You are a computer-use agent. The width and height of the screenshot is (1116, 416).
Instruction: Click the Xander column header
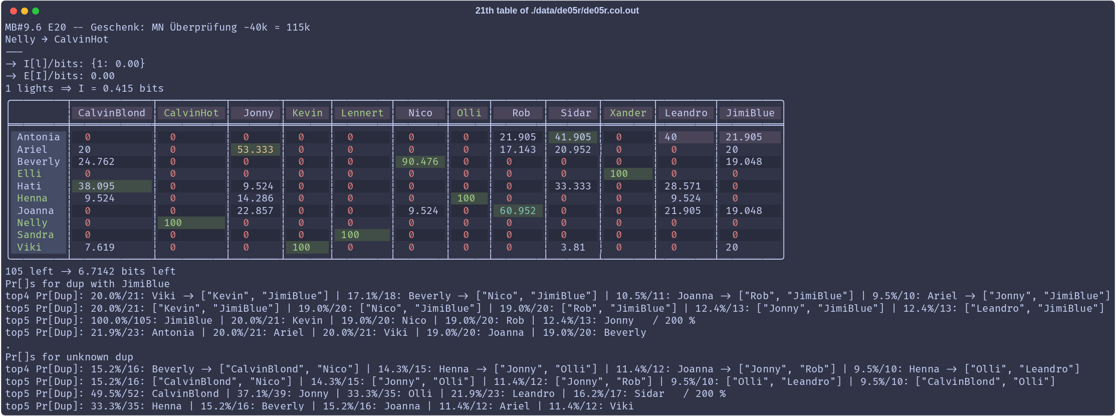click(x=627, y=113)
